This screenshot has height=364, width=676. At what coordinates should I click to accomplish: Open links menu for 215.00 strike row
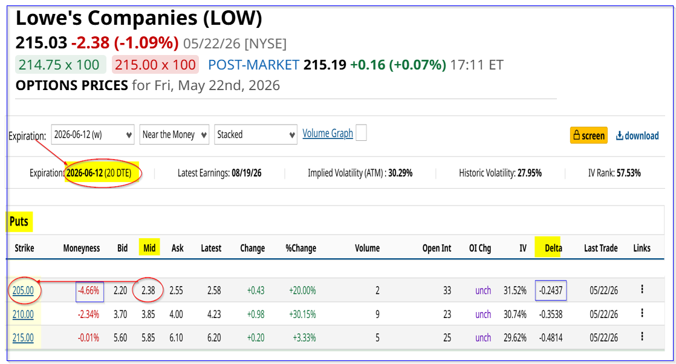(x=642, y=336)
